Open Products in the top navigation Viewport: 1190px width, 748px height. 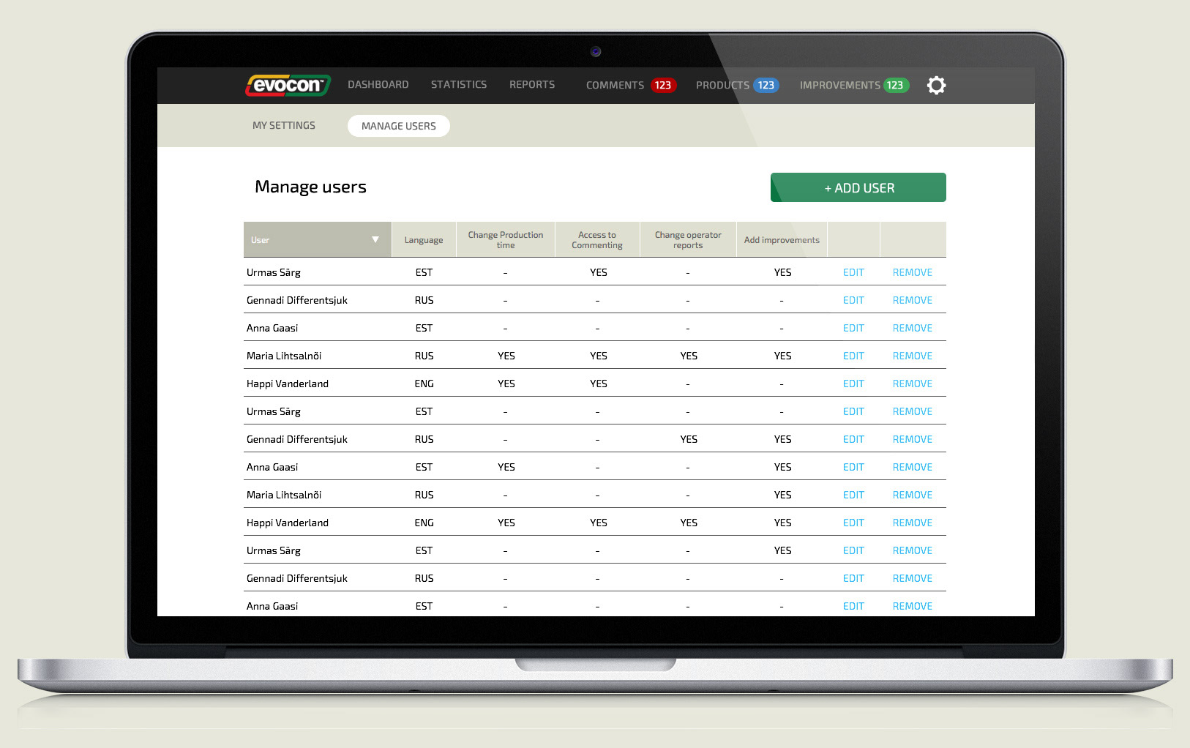(738, 85)
